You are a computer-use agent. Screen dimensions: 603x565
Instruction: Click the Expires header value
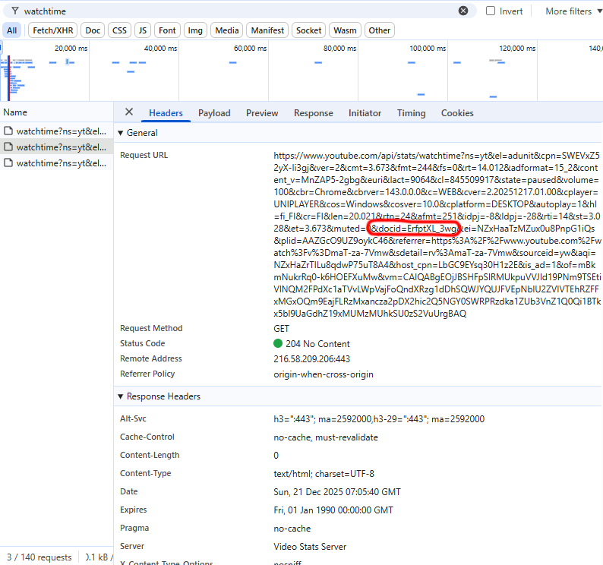pos(333,510)
